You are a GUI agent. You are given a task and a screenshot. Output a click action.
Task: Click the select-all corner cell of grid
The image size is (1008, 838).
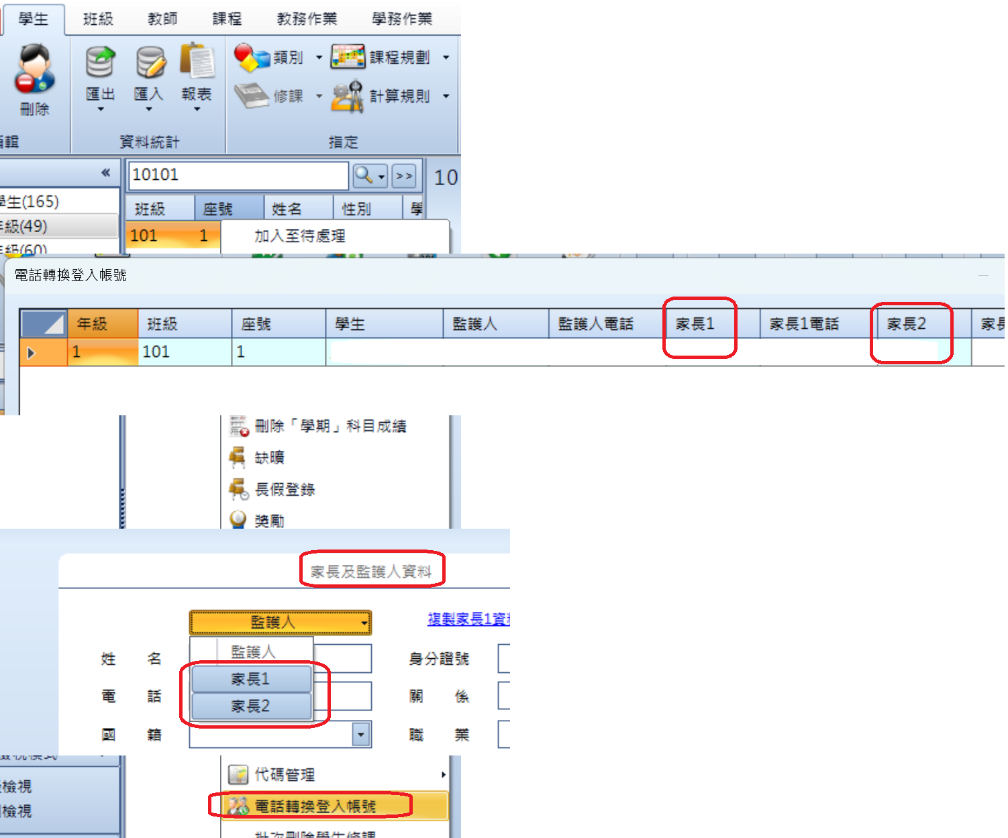[44, 323]
